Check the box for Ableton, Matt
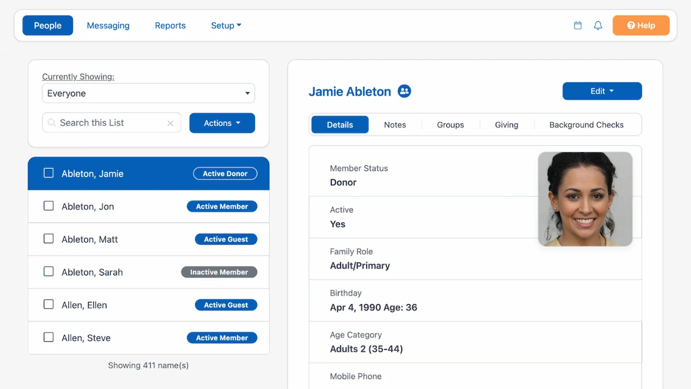The image size is (691, 389). pos(49,239)
